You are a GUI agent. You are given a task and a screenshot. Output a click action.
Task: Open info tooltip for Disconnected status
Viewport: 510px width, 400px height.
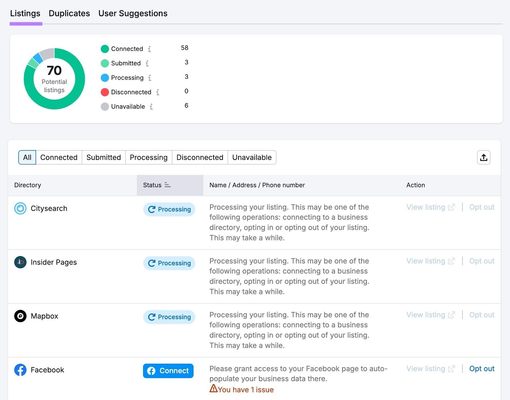157,92
